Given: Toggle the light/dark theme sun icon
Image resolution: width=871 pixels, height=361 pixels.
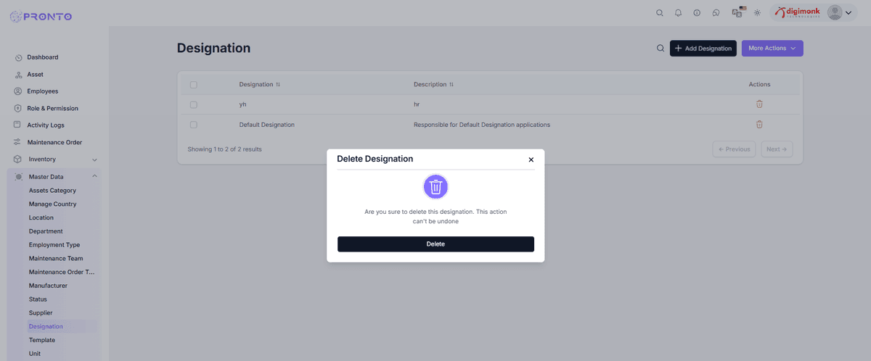Looking at the screenshot, I should (x=757, y=13).
